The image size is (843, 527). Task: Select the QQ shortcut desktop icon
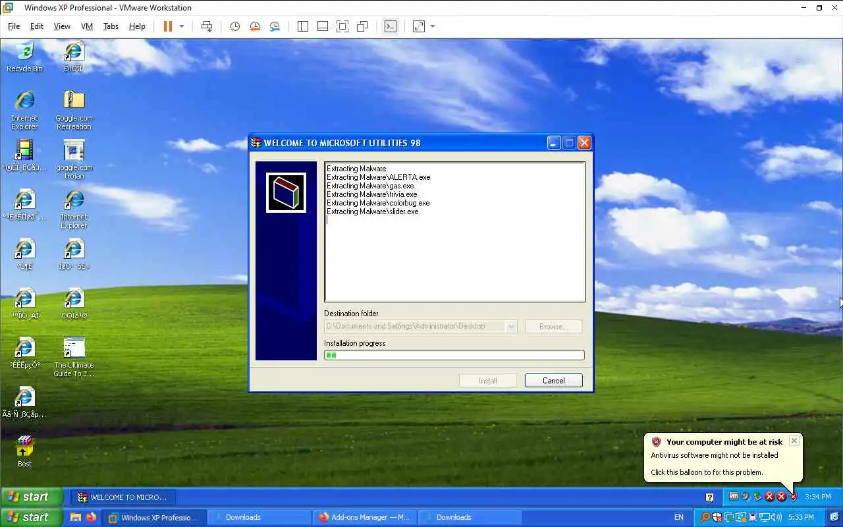(x=74, y=303)
